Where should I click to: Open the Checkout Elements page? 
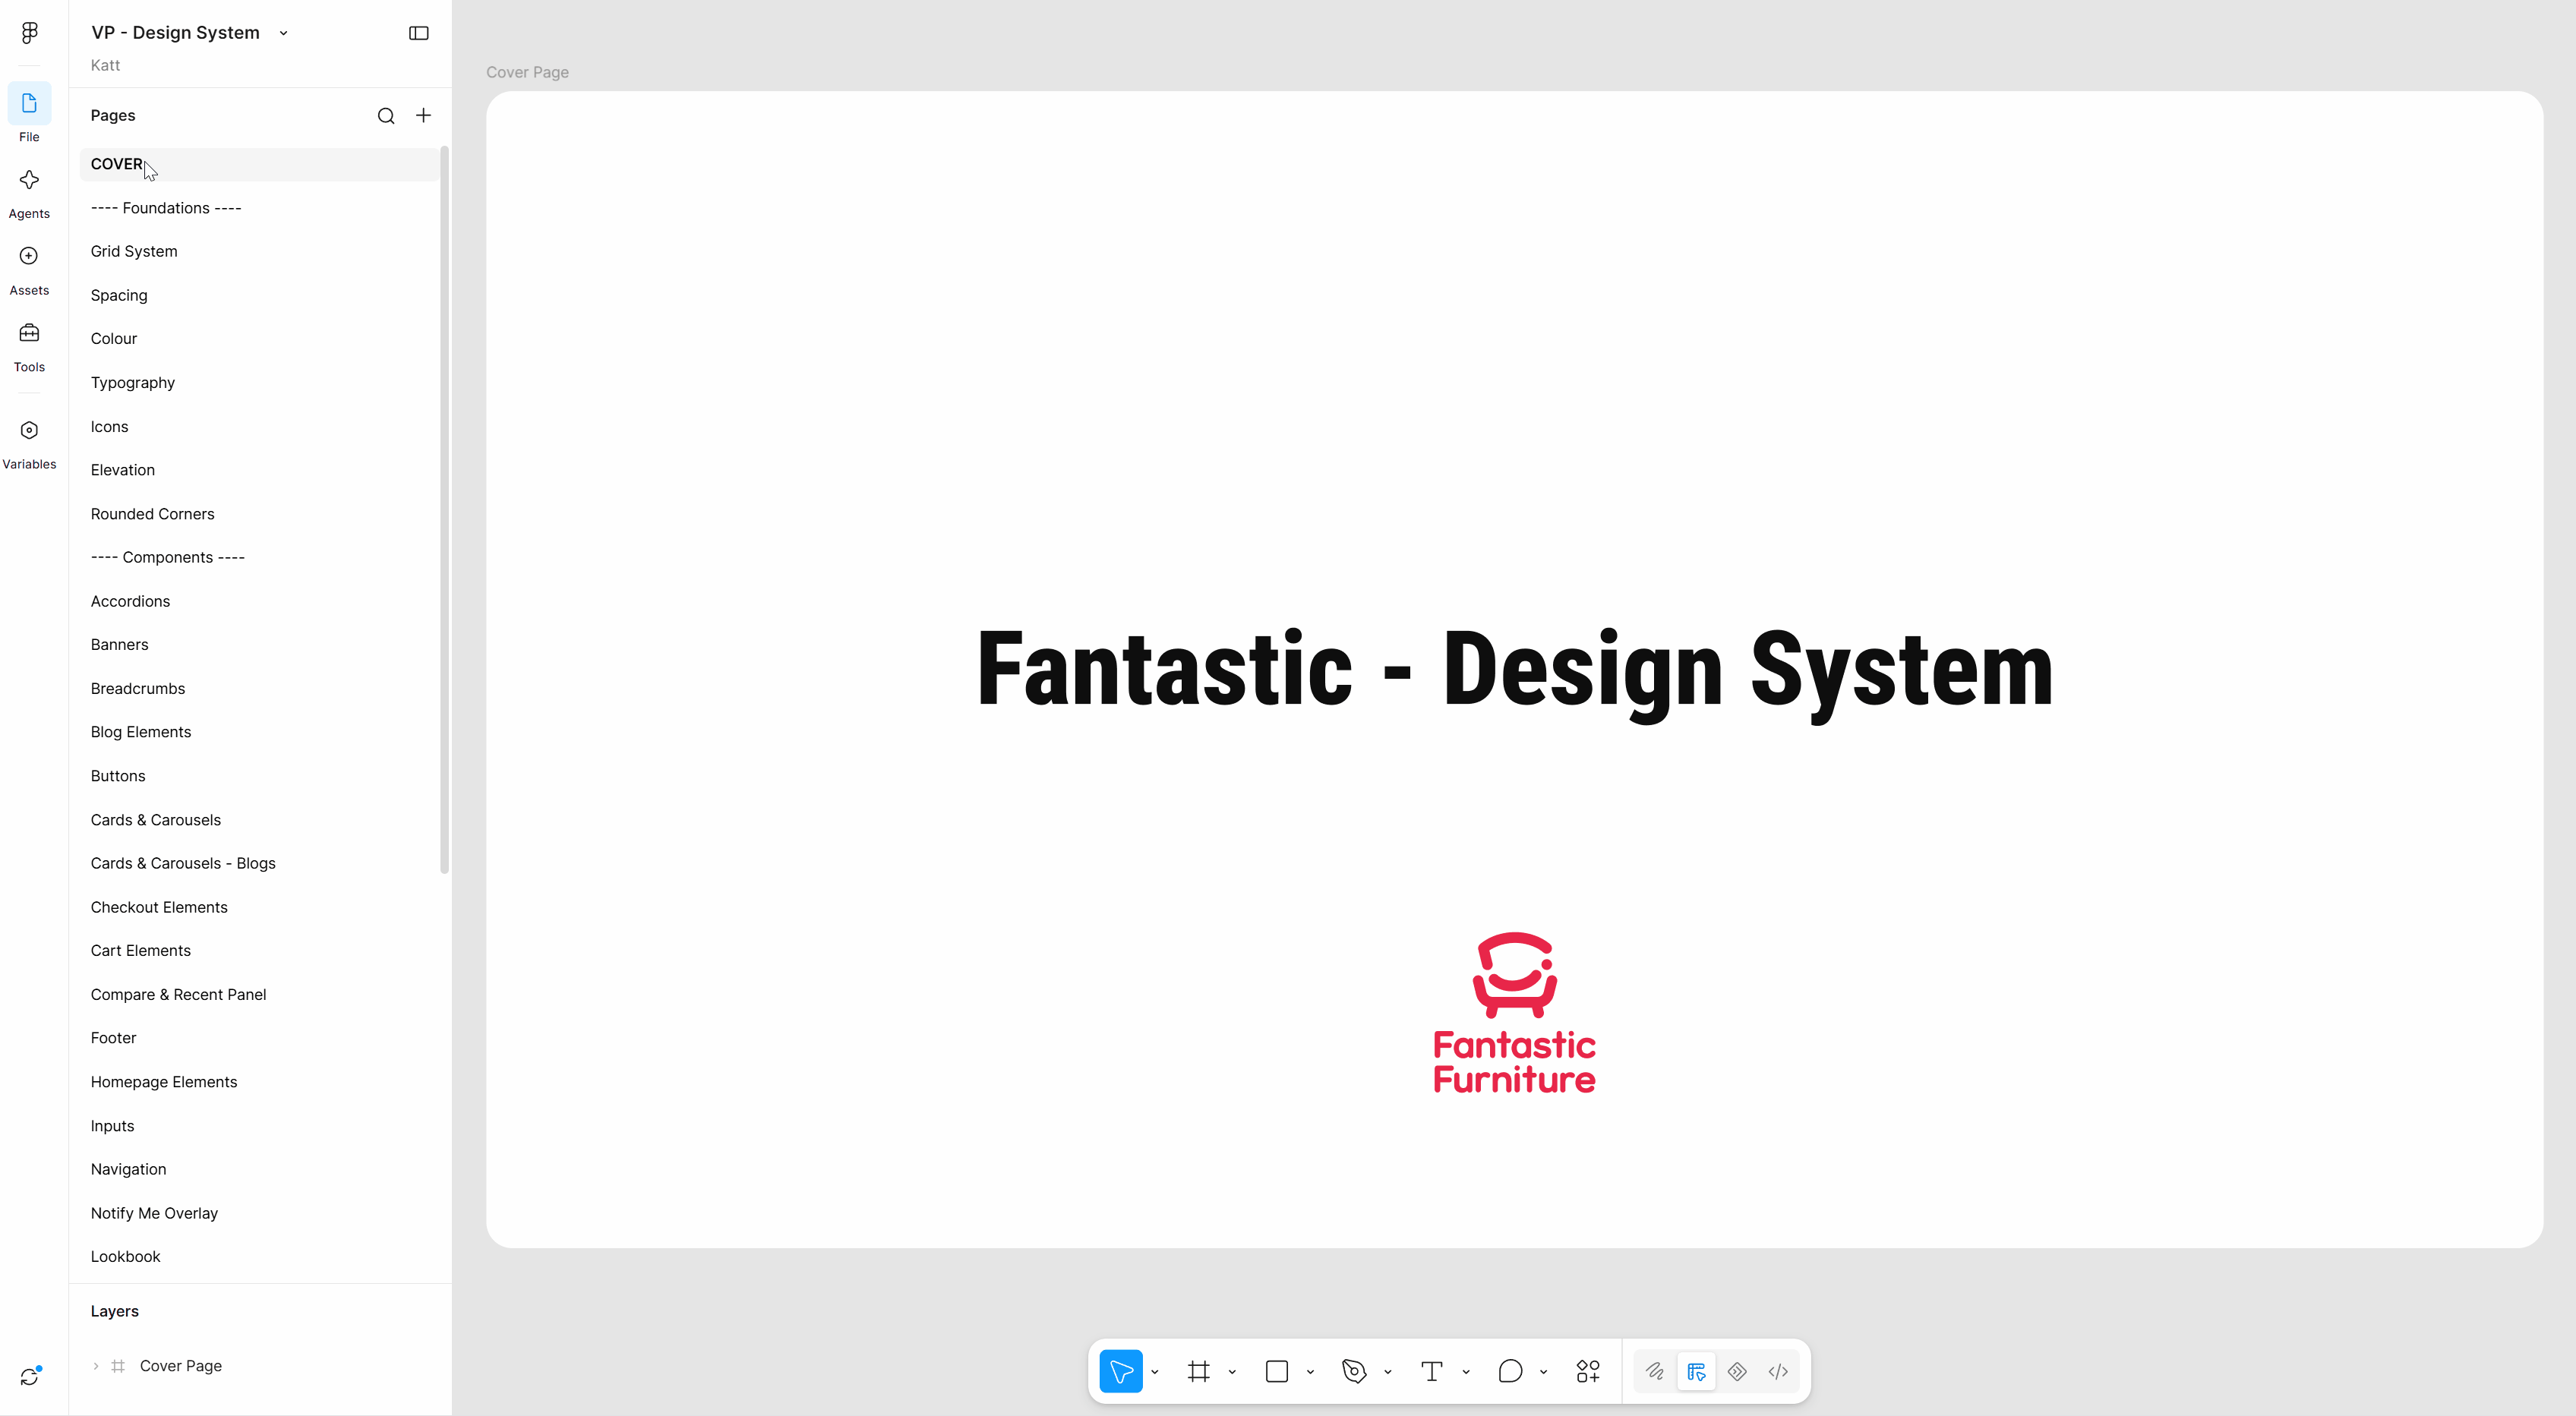pos(259,907)
